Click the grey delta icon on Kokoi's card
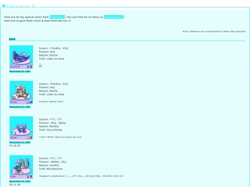This screenshot has width=250, height=187. point(28,177)
